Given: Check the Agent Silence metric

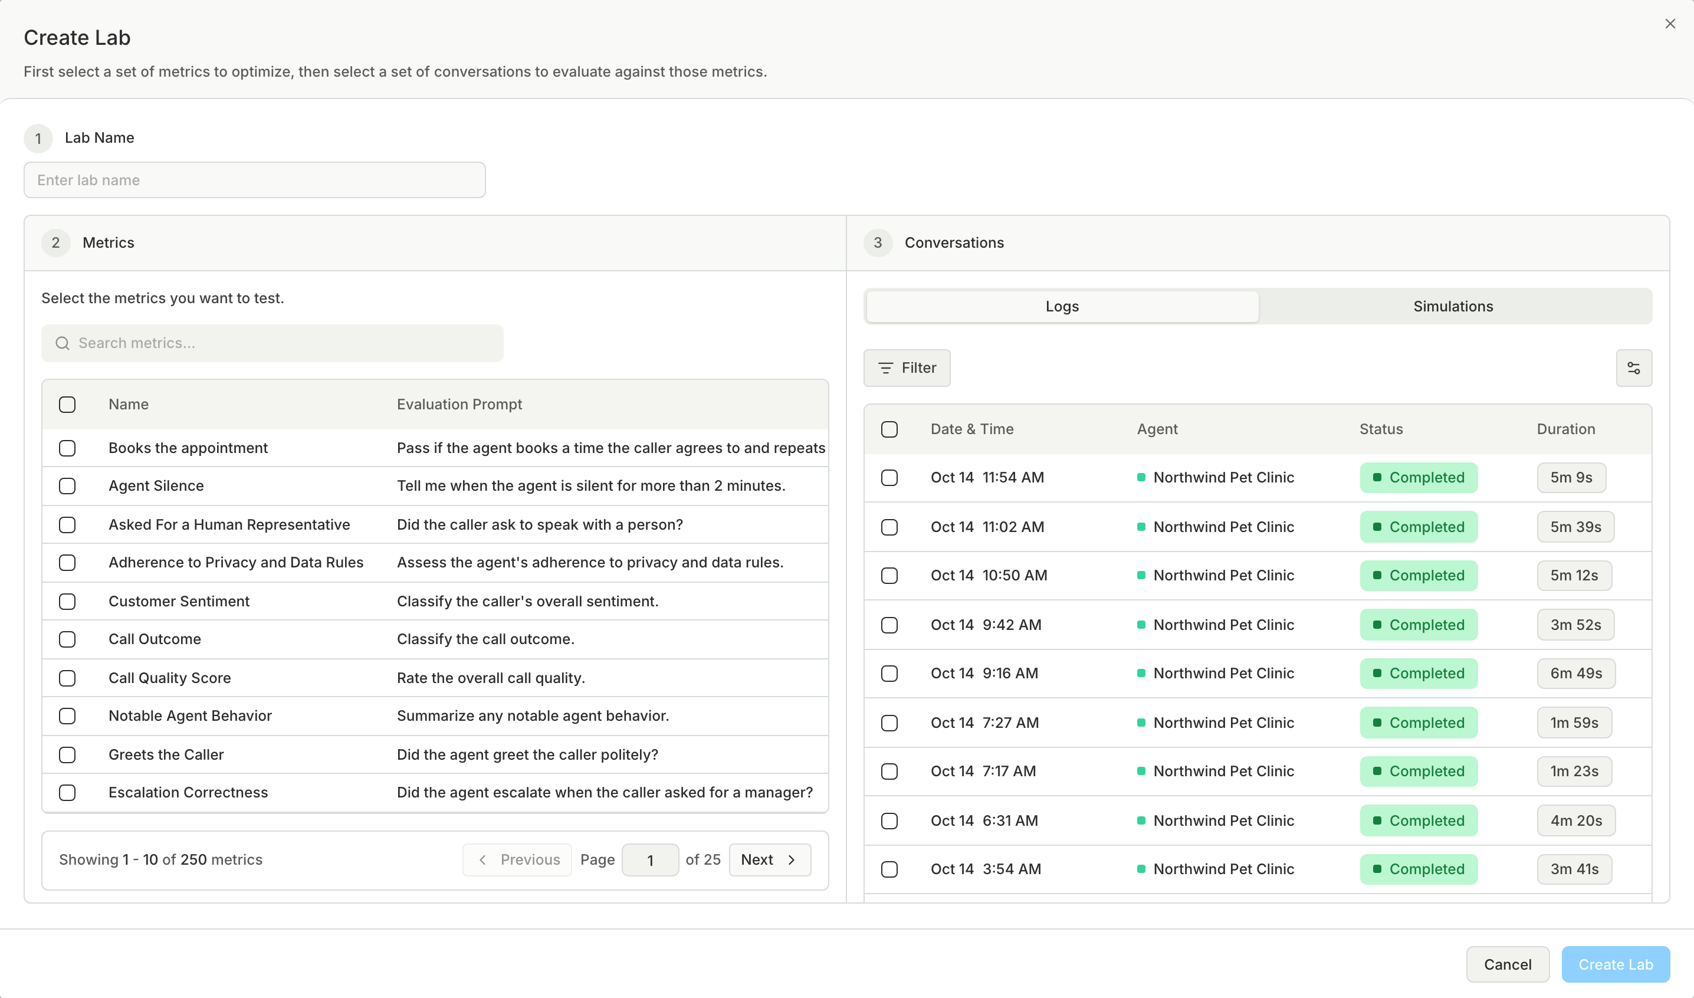Looking at the screenshot, I should [x=67, y=485].
